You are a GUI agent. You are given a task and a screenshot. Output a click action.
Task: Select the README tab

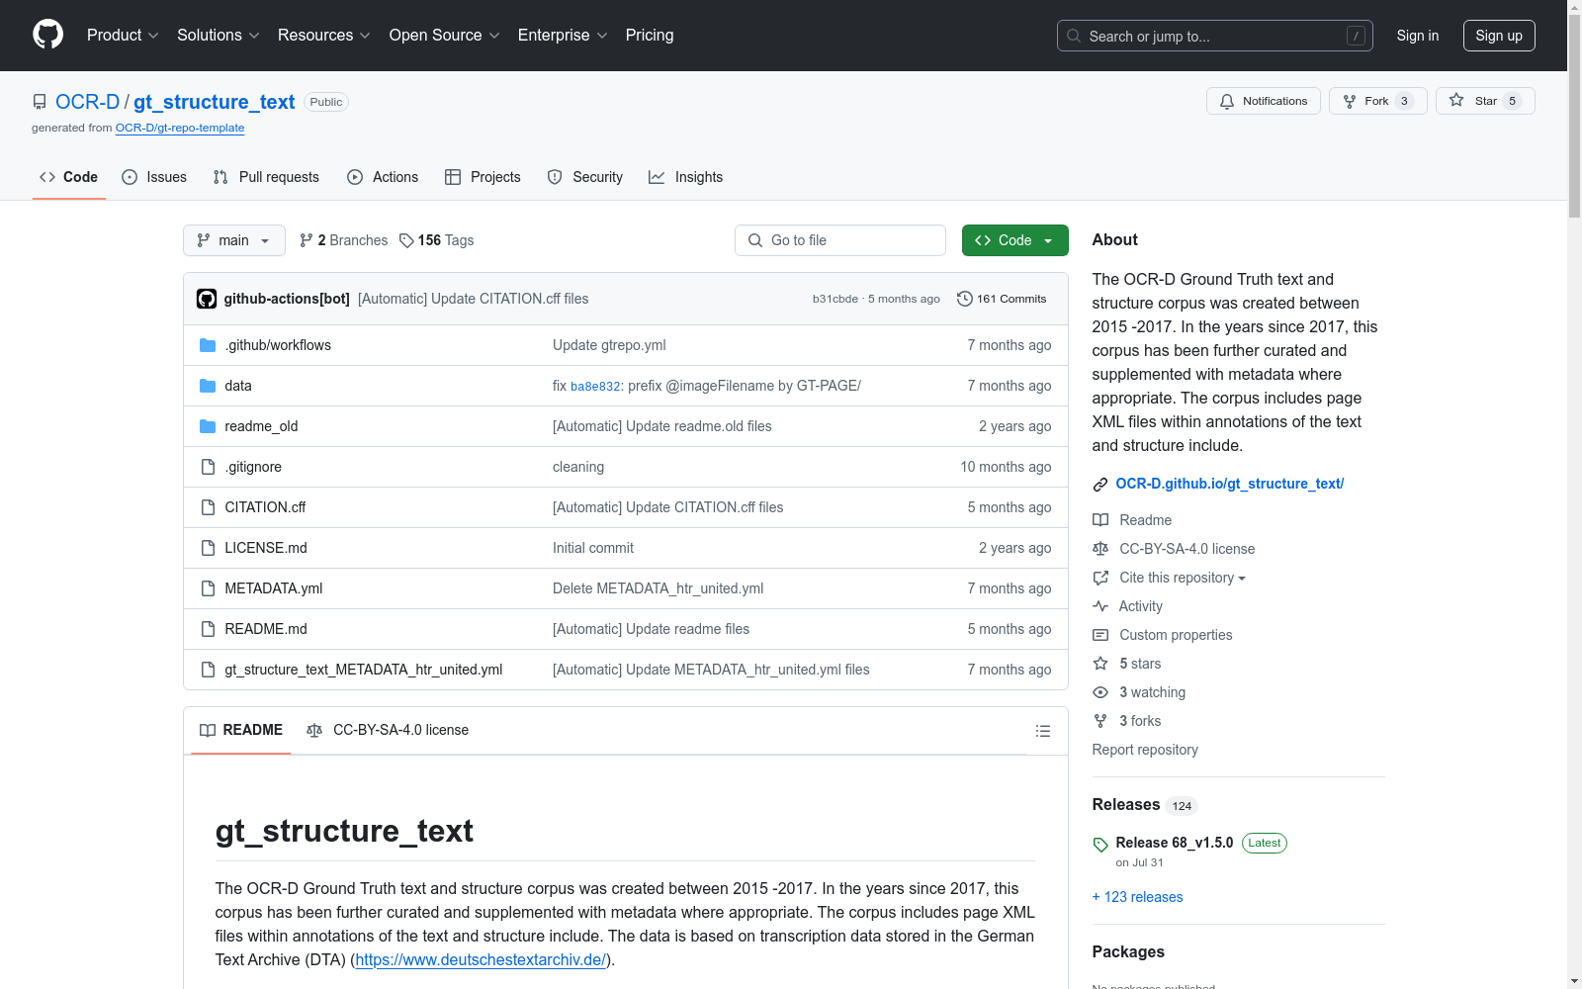[241, 730]
